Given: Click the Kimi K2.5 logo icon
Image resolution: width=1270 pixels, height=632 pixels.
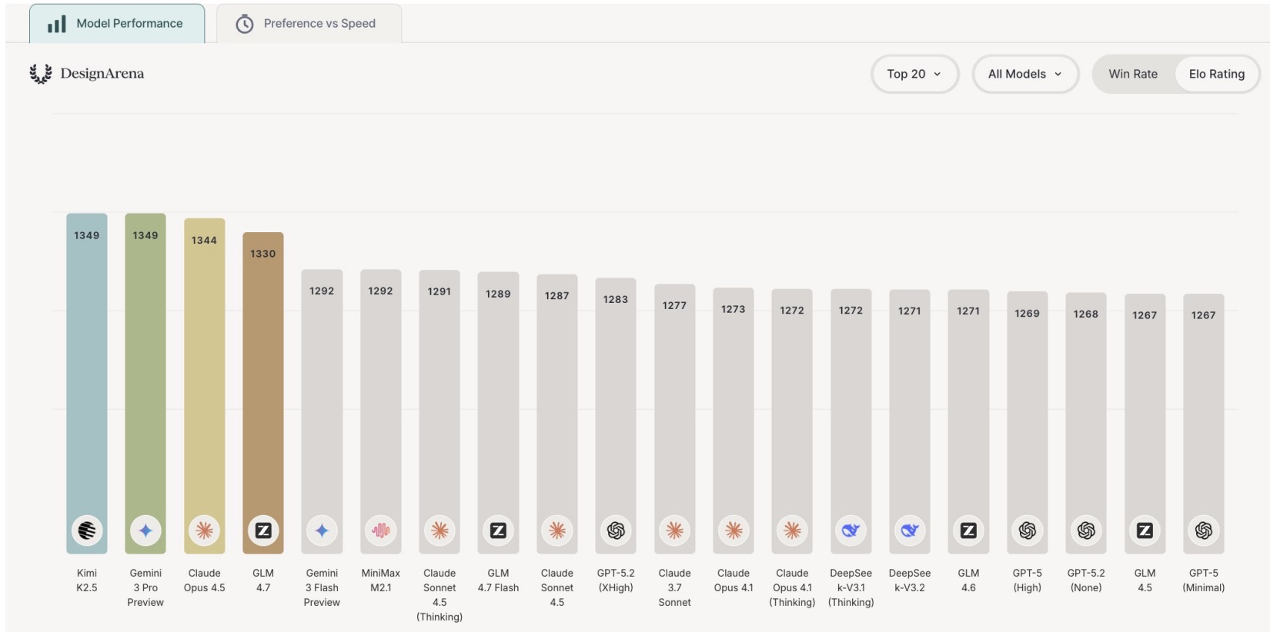Looking at the screenshot, I should coord(87,531).
